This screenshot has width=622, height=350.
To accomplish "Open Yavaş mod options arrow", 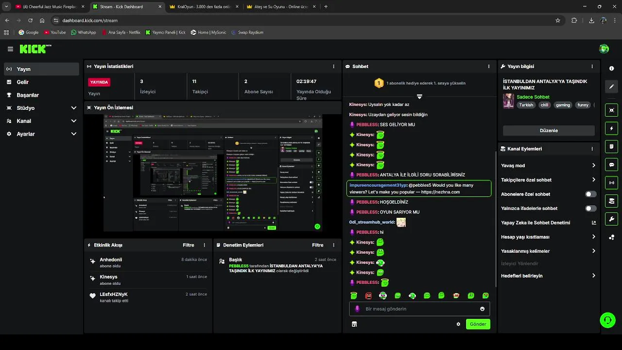I will pyautogui.click(x=593, y=165).
